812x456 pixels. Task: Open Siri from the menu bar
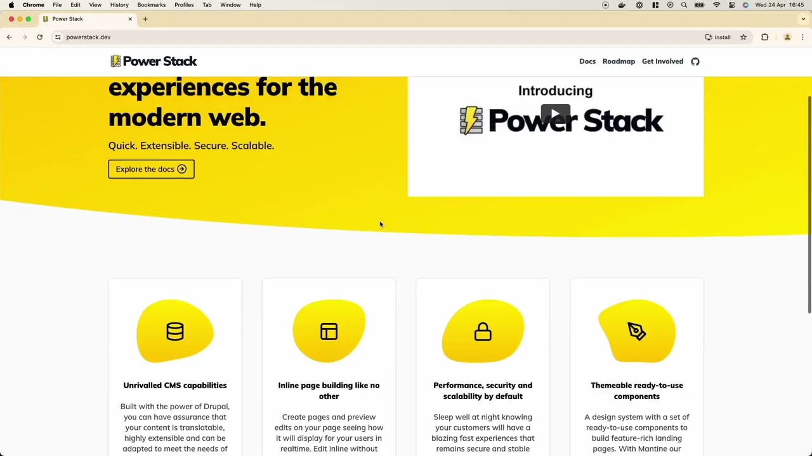745,5
